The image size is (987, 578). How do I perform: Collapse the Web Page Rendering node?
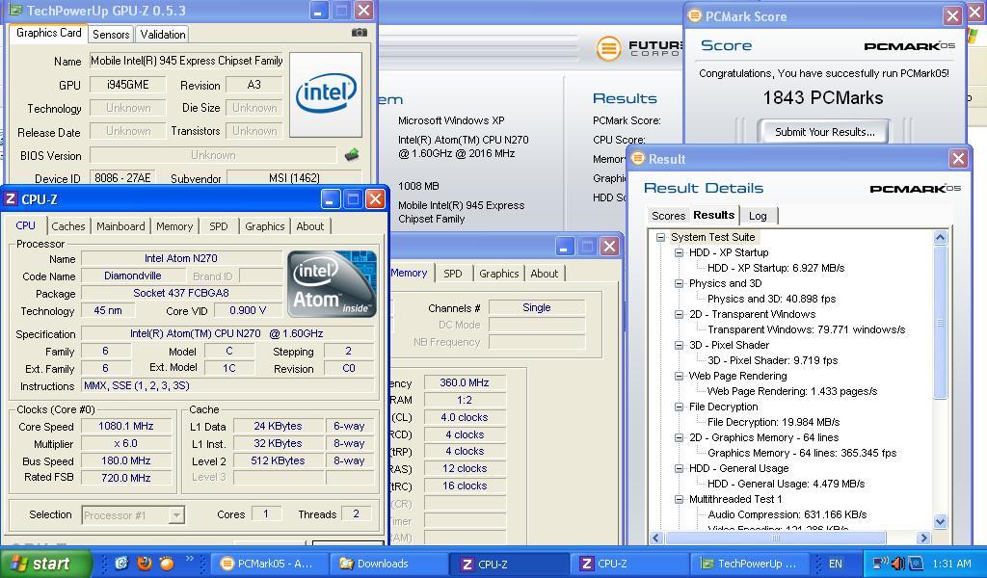coord(679,376)
